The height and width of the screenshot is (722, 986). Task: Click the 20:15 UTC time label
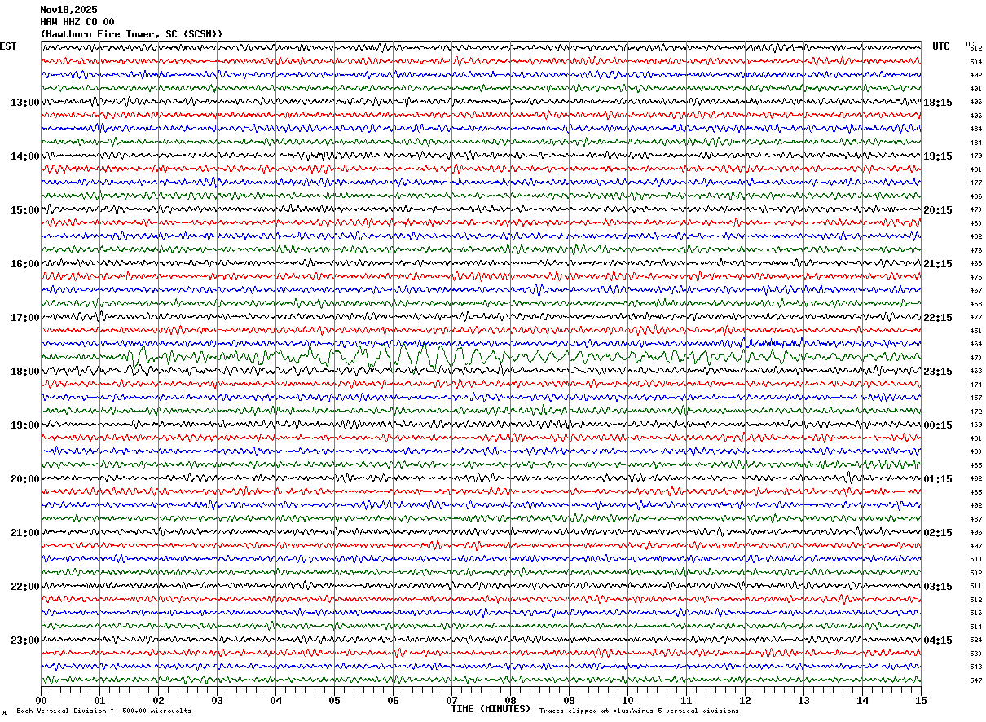[x=937, y=210]
